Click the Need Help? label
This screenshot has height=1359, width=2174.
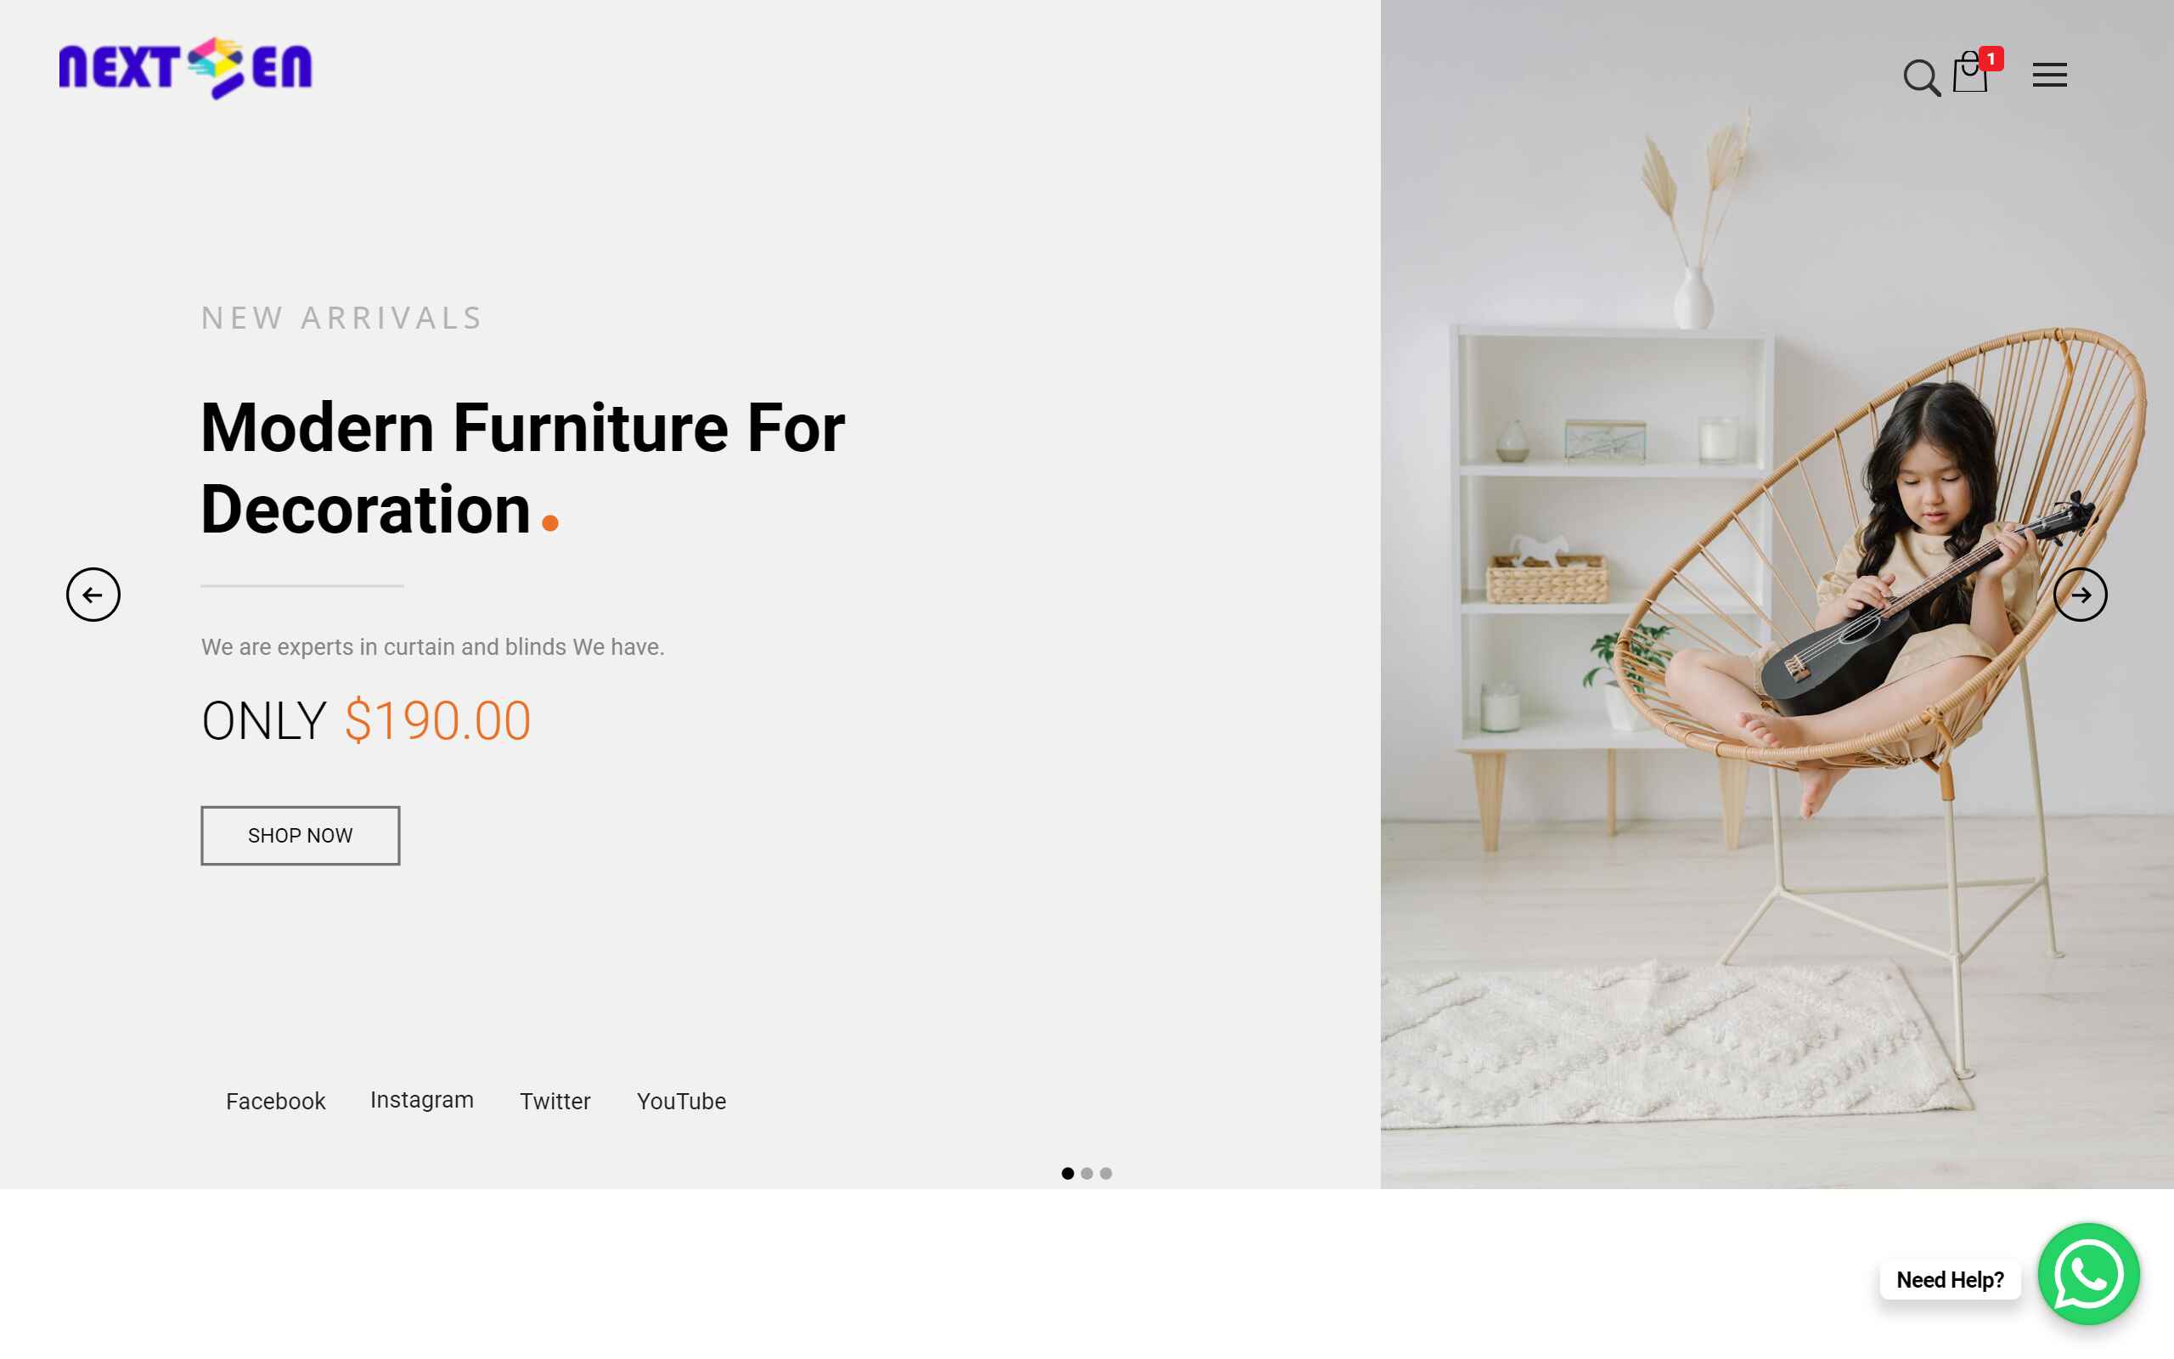click(1950, 1280)
